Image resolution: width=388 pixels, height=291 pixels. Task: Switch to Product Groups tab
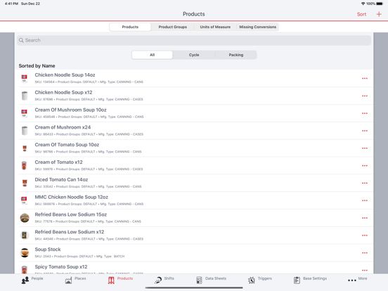[x=173, y=27]
